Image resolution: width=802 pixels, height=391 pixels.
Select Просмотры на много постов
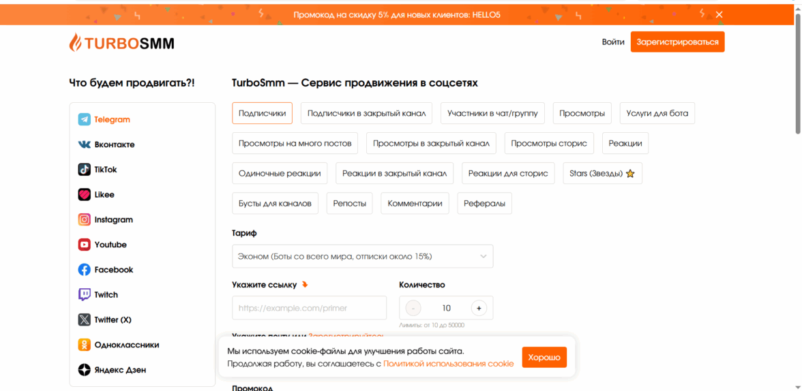pyautogui.click(x=295, y=144)
